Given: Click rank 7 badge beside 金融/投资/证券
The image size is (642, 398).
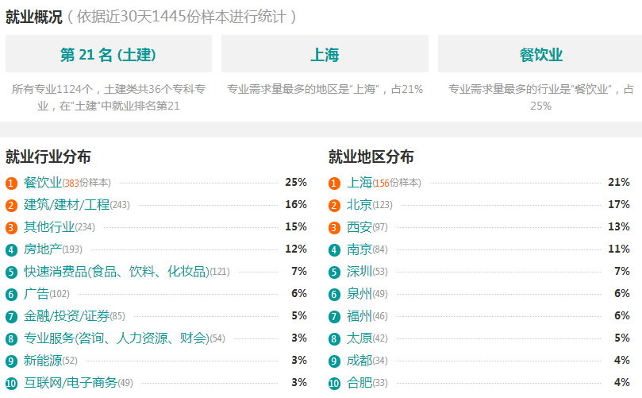Looking at the screenshot, I should [x=11, y=316].
